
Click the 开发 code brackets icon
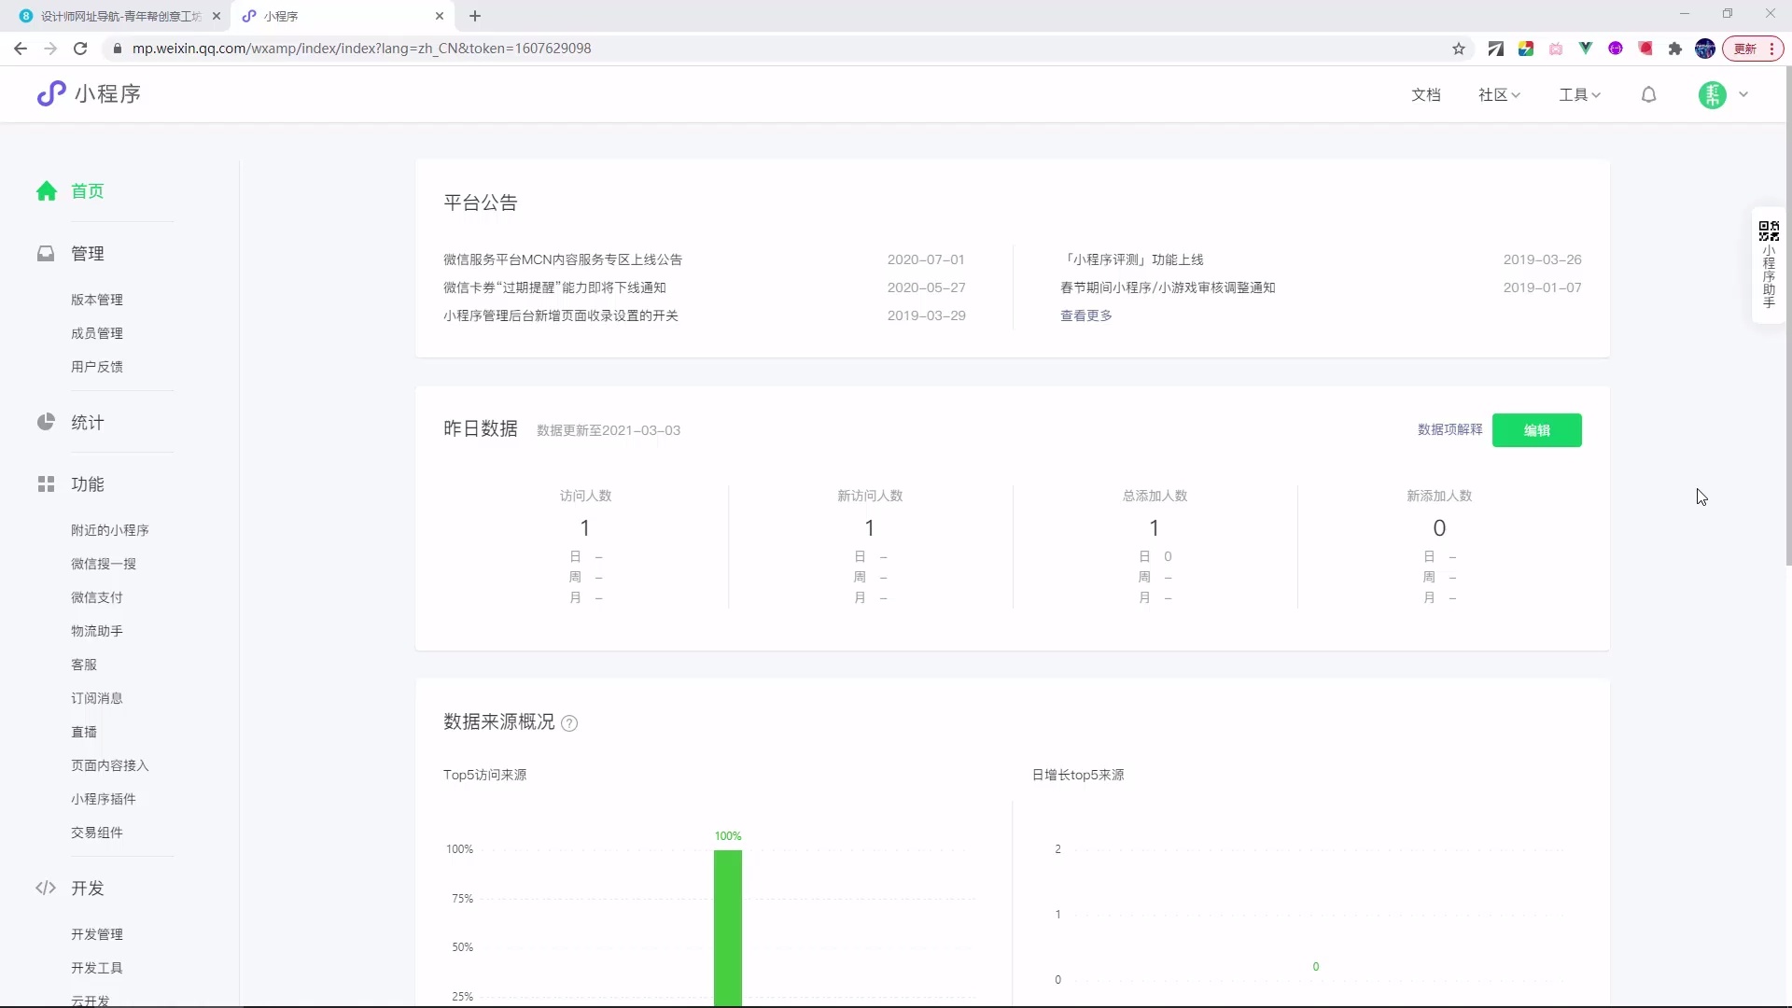46,888
